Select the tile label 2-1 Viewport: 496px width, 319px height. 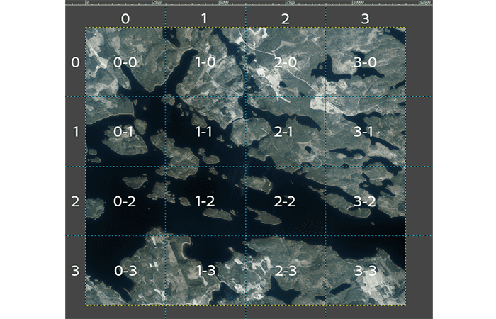tap(283, 132)
